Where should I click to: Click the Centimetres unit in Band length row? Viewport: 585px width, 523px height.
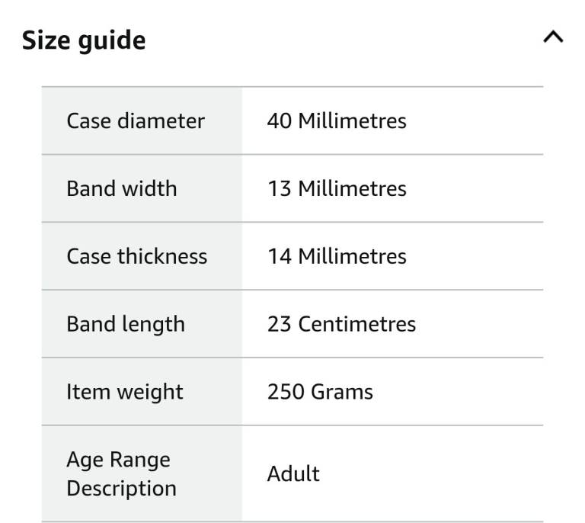pyautogui.click(x=356, y=324)
